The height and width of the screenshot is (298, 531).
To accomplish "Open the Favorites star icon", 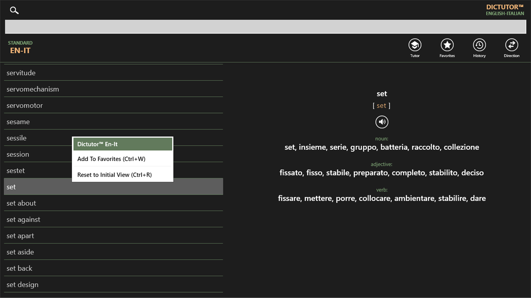I will pyautogui.click(x=447, y=45).
